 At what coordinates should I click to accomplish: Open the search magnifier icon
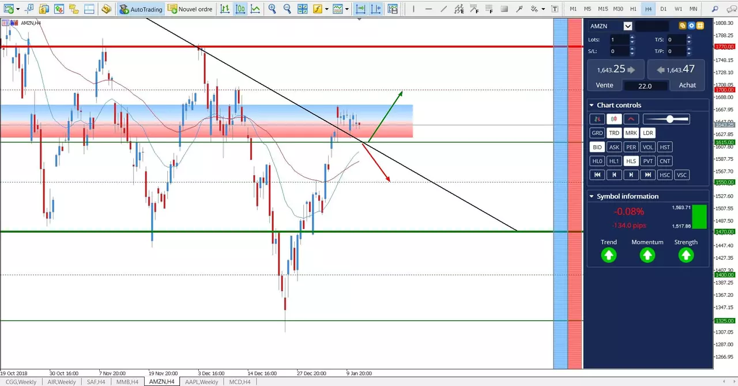click(715, 9)
